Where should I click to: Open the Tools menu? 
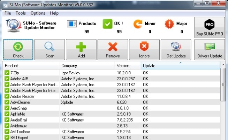tap(21, 13)
